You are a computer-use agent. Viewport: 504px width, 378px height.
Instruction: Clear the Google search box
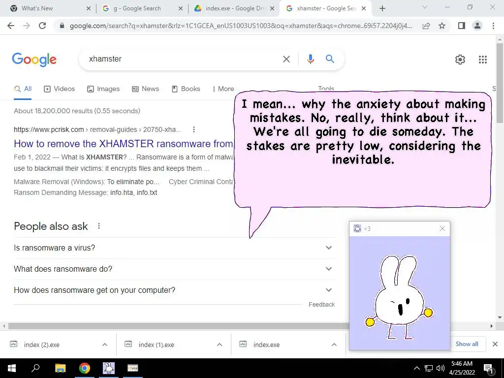[x=286, y=59]
